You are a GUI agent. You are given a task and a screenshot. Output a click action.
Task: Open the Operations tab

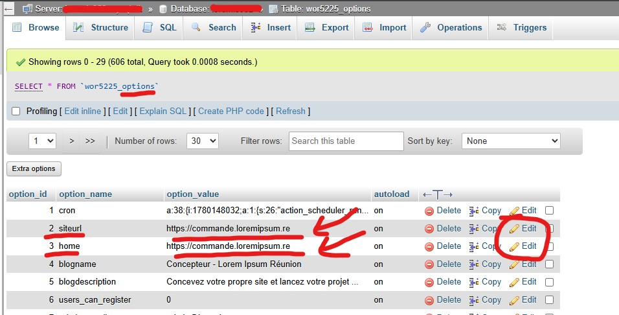click(451, 28)
